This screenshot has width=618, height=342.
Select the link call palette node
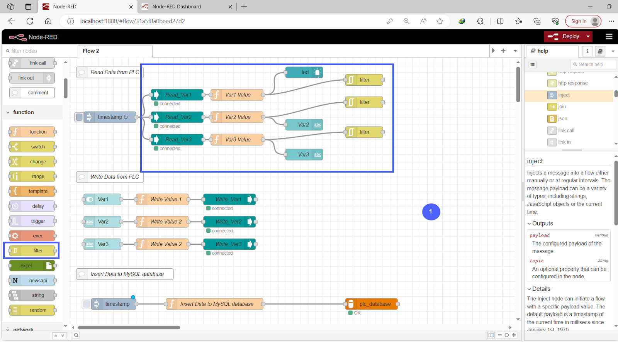32,63
